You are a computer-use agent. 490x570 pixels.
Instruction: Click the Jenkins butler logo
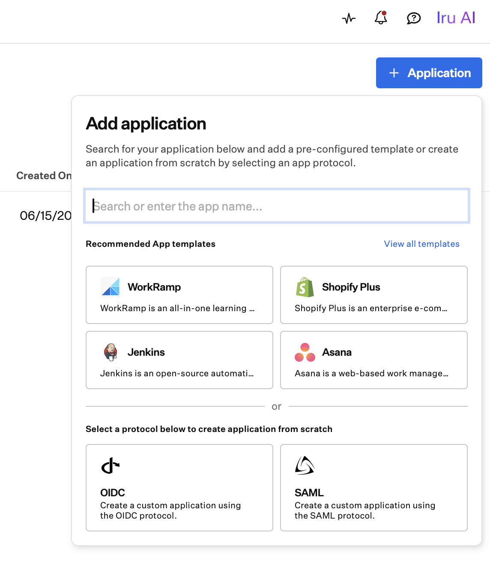coord(111,352)
